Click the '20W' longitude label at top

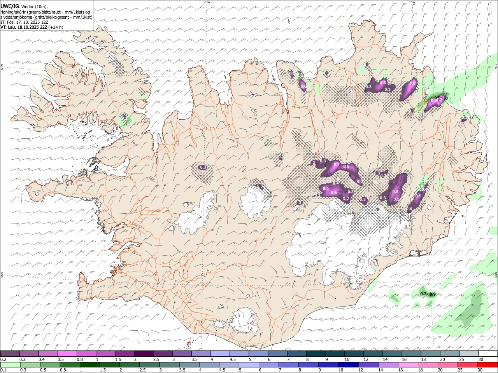pos(207,2)
